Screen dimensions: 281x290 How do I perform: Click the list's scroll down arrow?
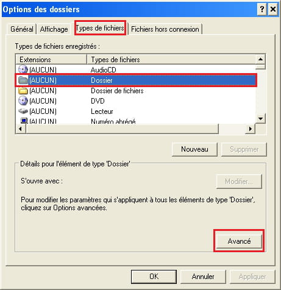pos(260,118)
